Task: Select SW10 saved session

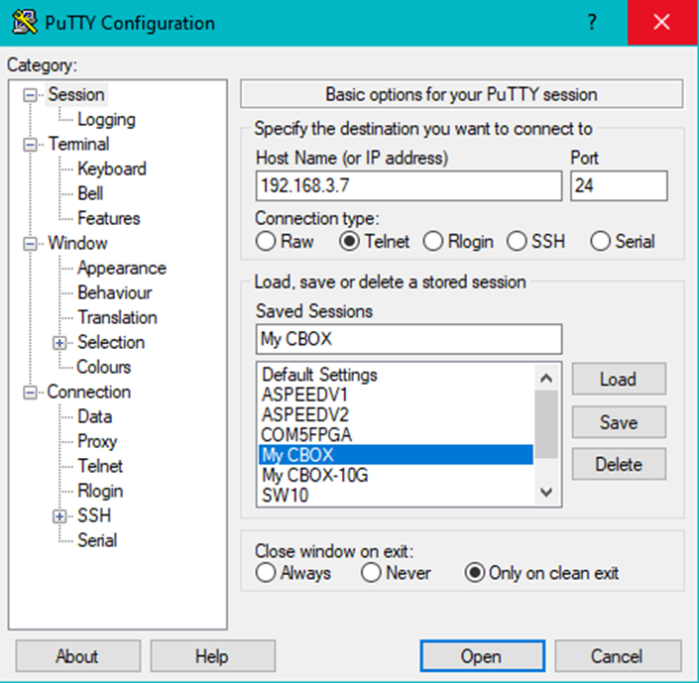Action: coord(396,495)
